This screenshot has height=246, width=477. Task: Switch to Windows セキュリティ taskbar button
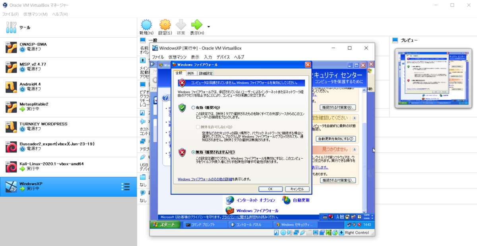click(296, 225)
